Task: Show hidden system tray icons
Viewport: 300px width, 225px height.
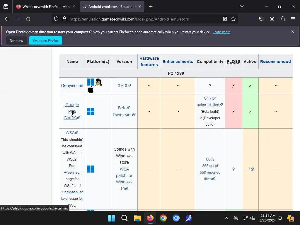Action: [226, 218]
